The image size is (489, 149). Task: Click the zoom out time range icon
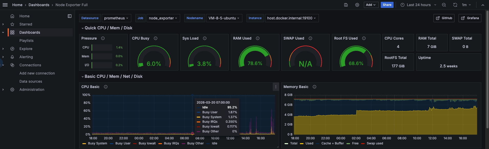click(x=444, y=5)
